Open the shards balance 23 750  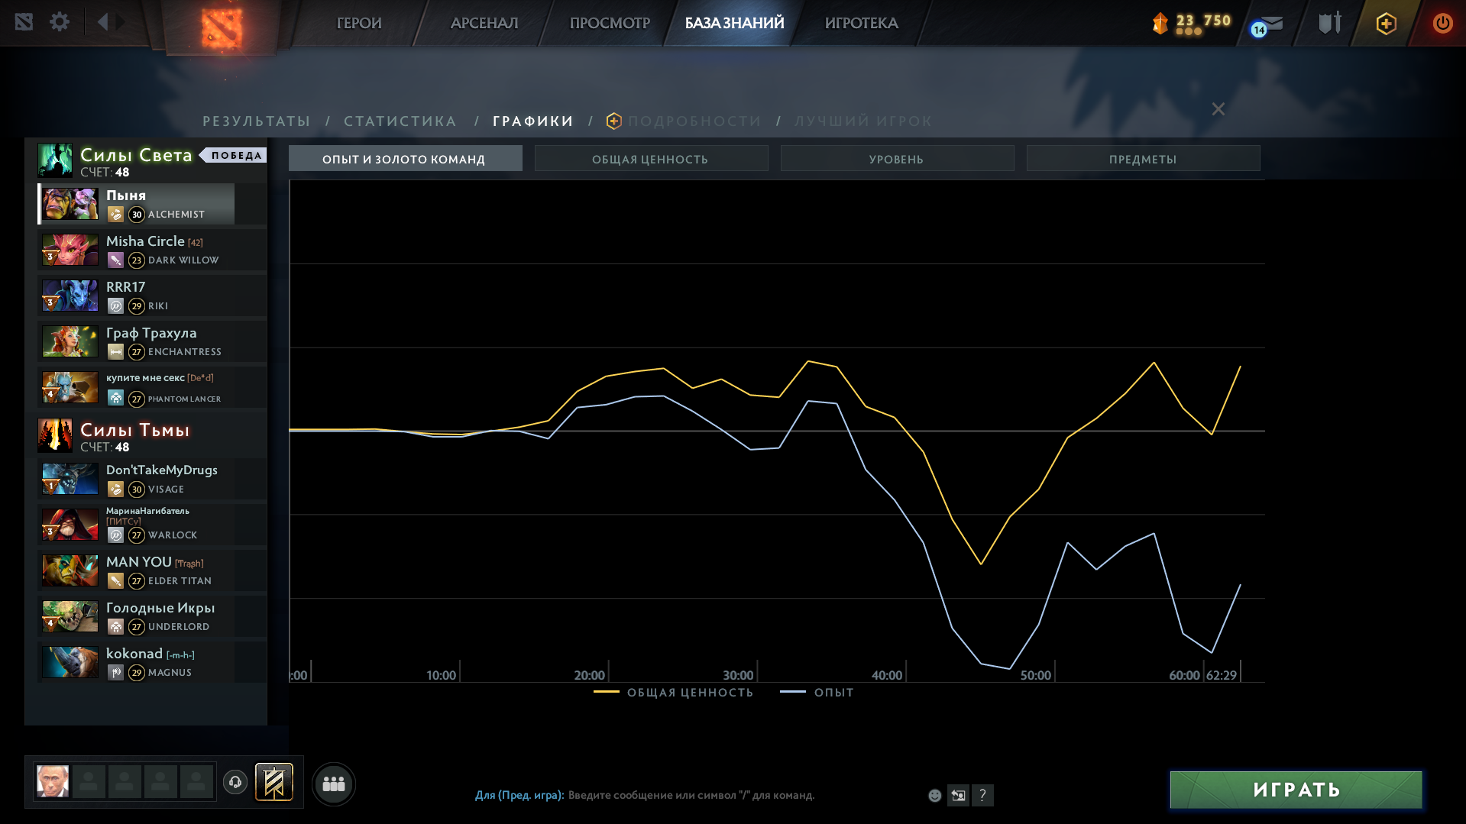1192,23
